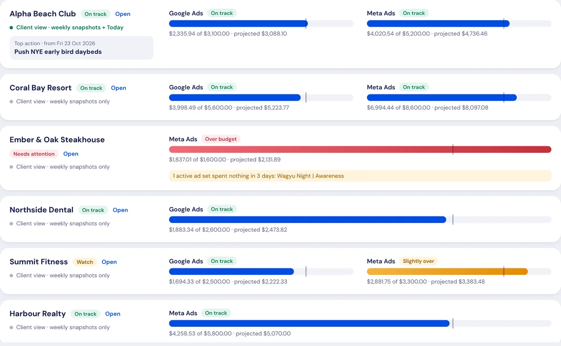Click the Ember & Oak Steakhouse heading
This screenshot has width=561, height=346.
click(x=57, y=140)
